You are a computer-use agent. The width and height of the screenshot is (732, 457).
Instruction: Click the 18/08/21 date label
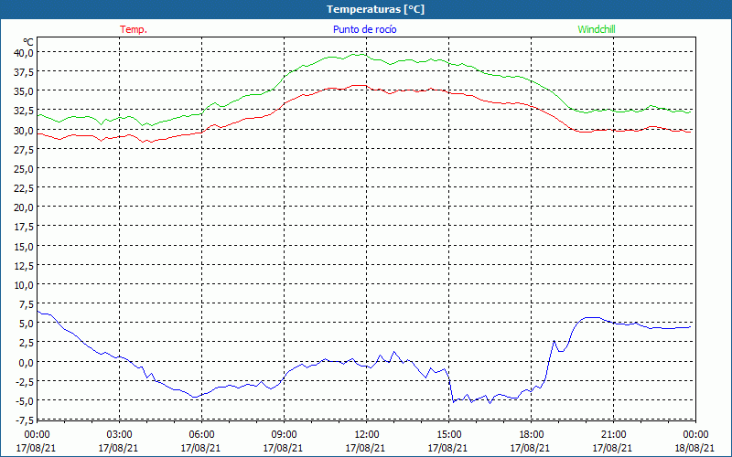694,448
